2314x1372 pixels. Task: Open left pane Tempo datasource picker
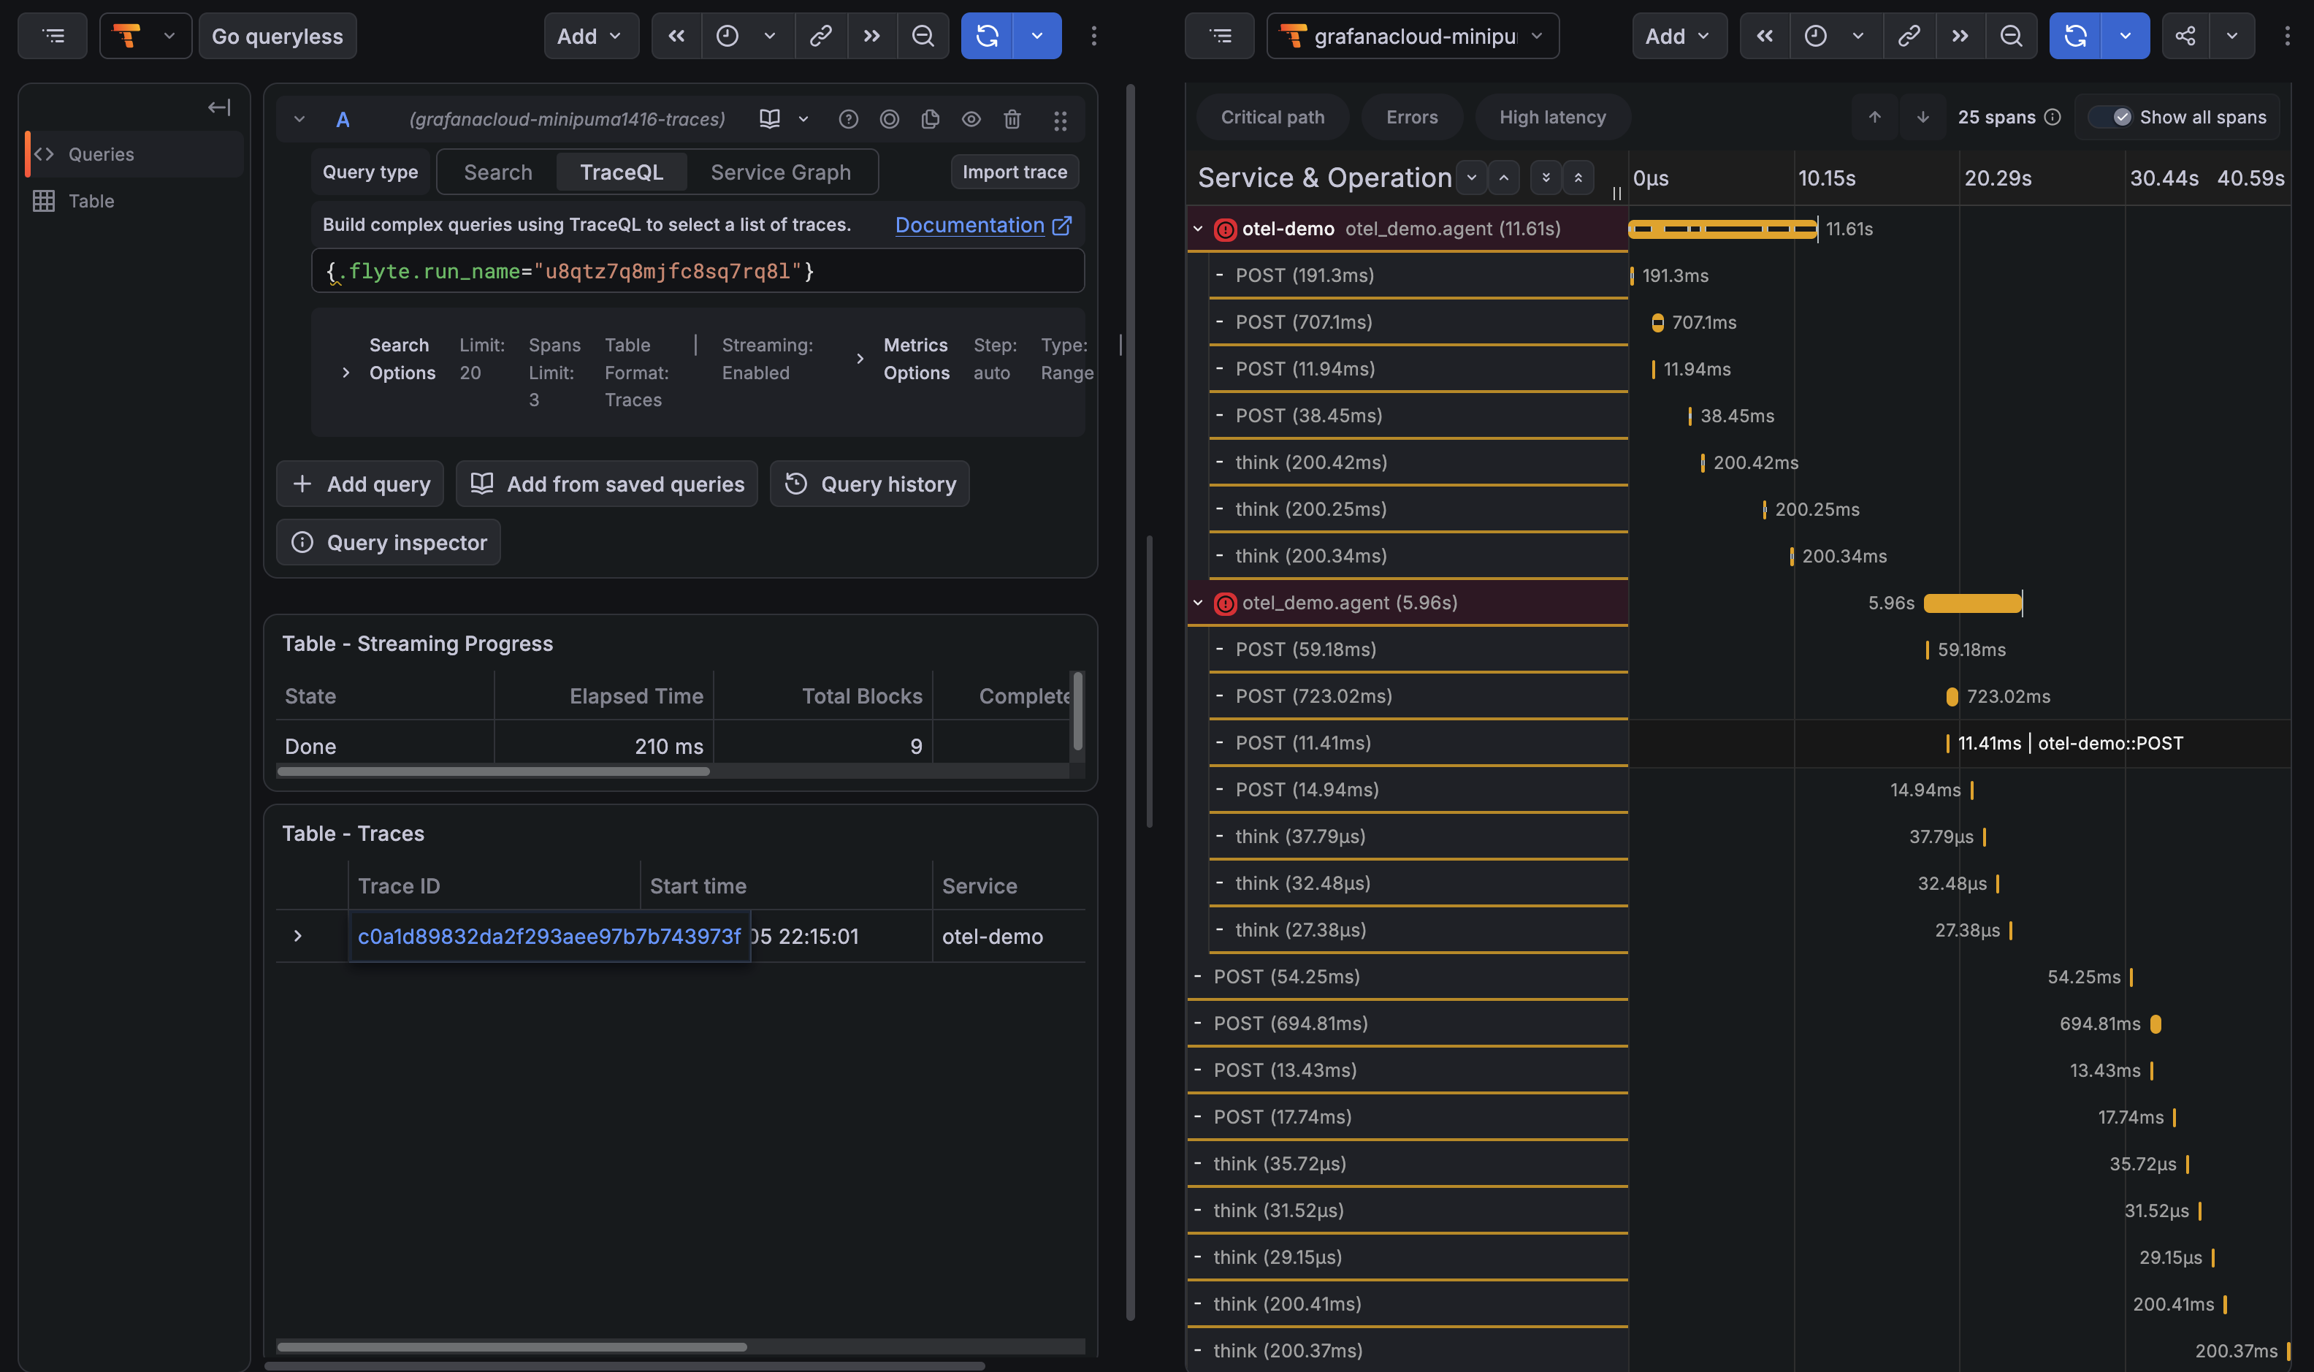145,36
